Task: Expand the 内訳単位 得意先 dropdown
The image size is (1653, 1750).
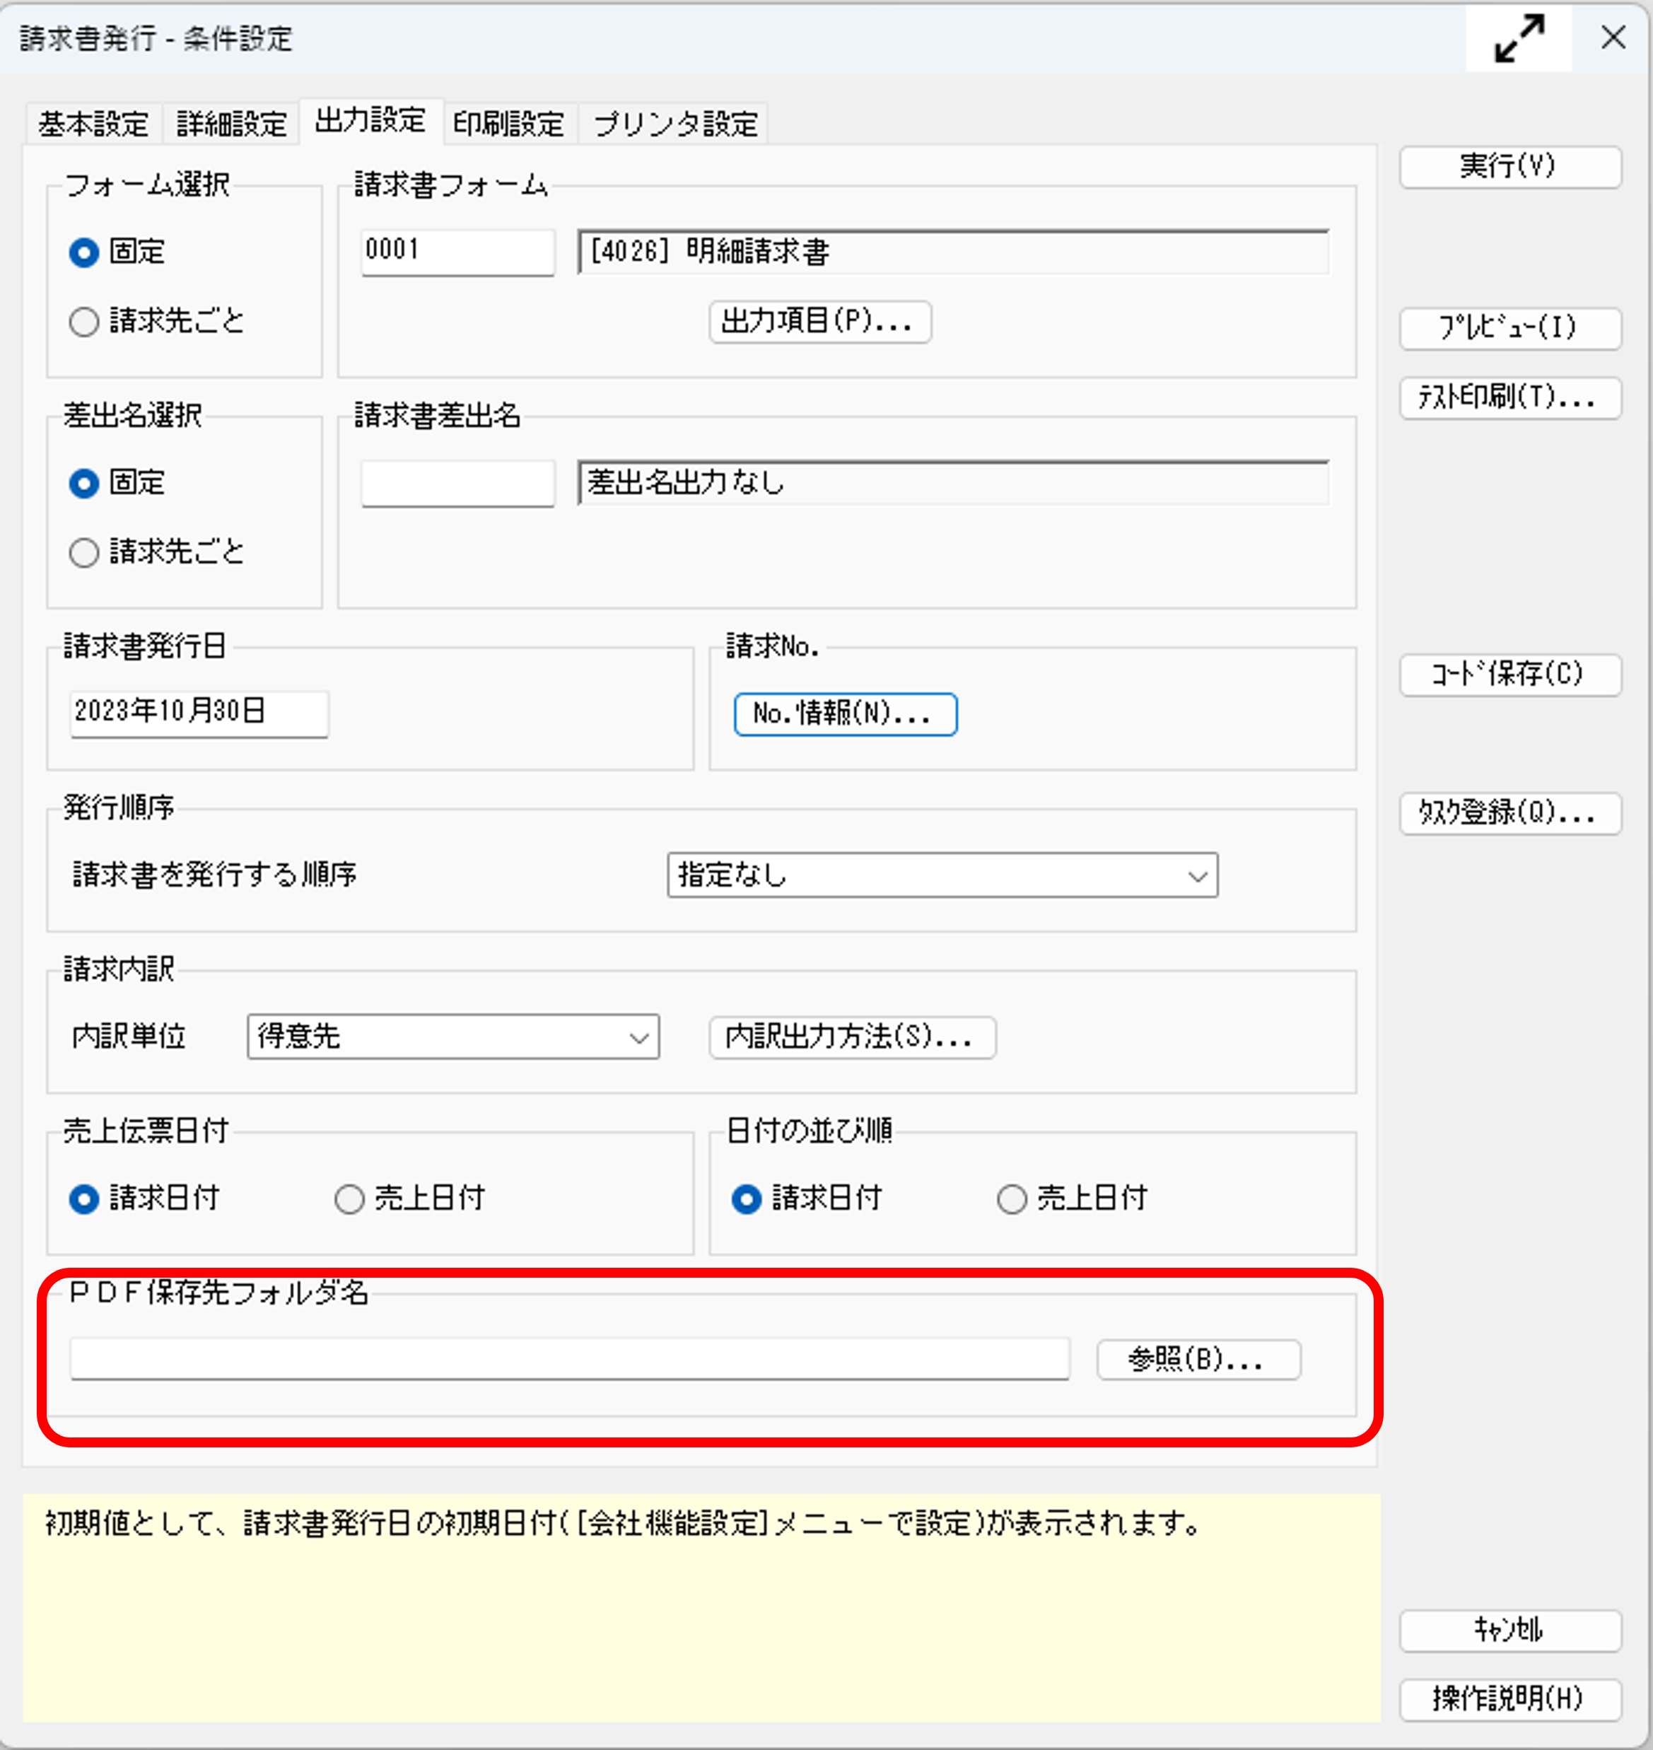Action: point(453,1037)
